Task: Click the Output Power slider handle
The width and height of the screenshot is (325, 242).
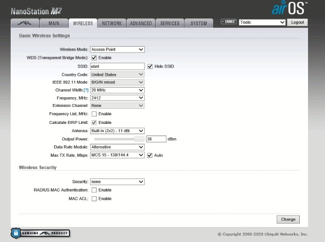Action: [x=139, y=139]
